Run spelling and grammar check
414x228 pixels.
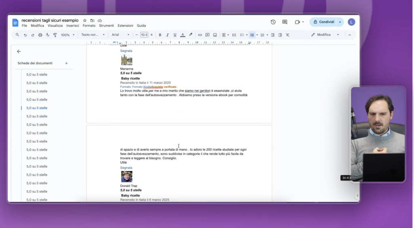pos(48,35)
